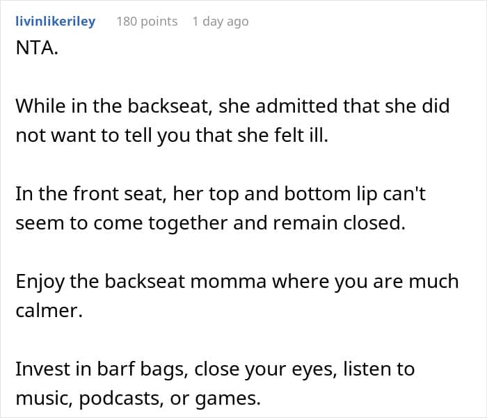Click the '1 day ago' timestamp
This screenshot has width=487, height=418.
(220, 21)
